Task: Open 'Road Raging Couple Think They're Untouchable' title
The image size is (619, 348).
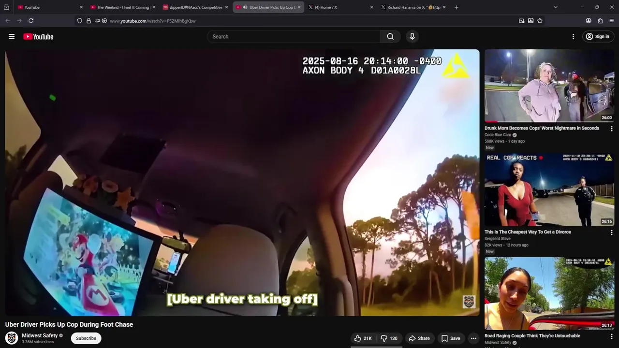Action: coord(532,336)
